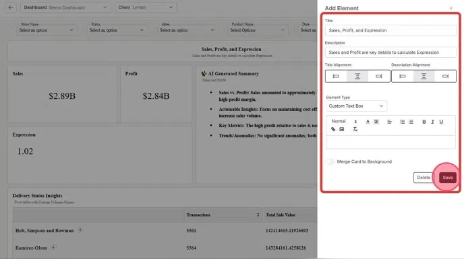This screenshot has height=259, width=464.
Task: Expand the Ramirez-Olson row
Action: [53, 247]
